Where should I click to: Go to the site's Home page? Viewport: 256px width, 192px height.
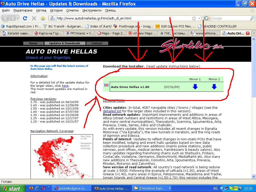pyautogui.click(x=33, y=43)
